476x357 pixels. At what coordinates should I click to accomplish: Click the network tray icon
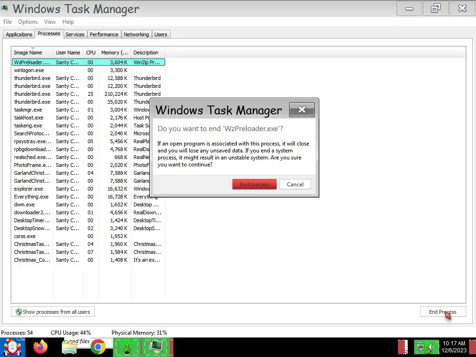pos(420,347)
